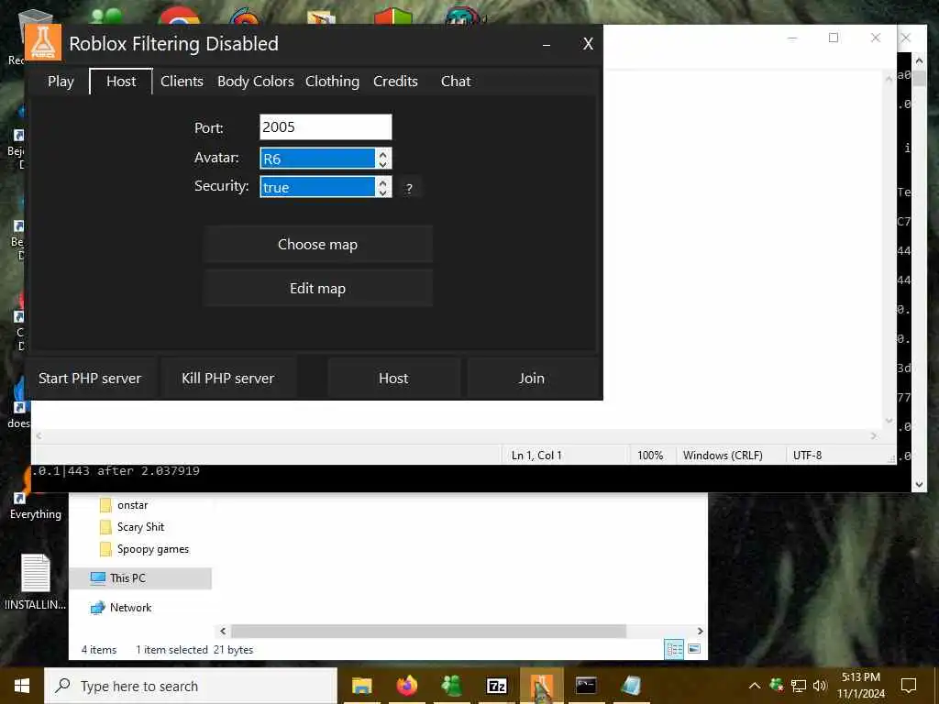The width and height of the screenshot is (939, 704).
Task: Select the !INSTALLIN... text file on desktop
Action: tap(36, 582)
